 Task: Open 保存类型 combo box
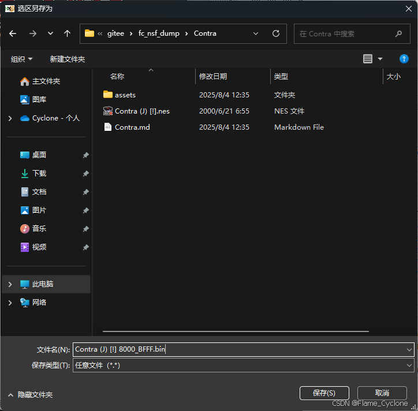tap(244, 365)
